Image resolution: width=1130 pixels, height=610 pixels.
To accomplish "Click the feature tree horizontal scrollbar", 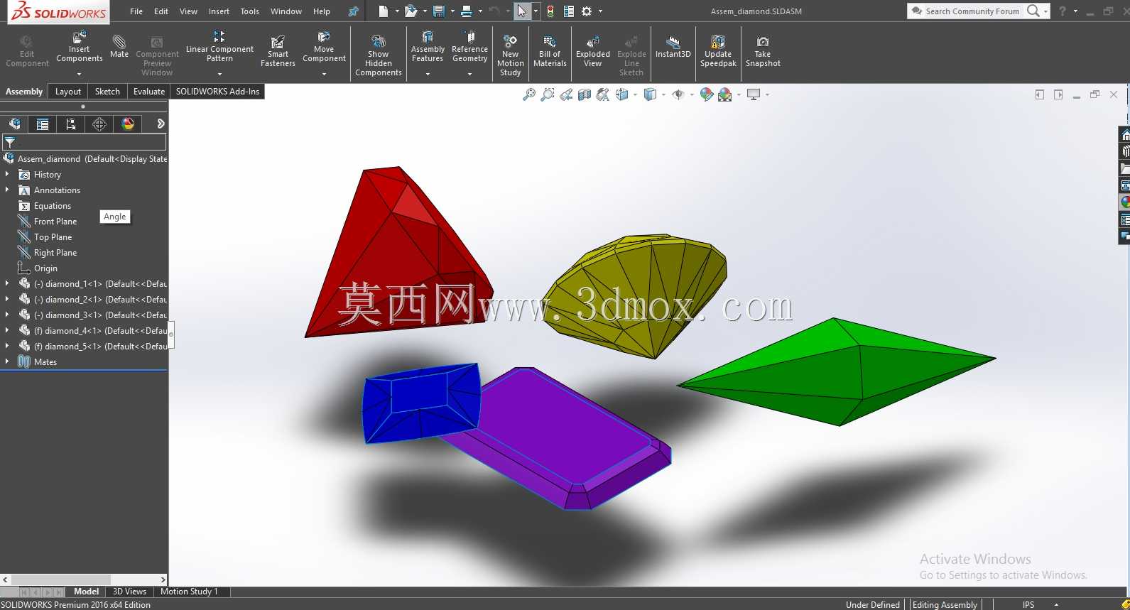I will point(84,579).
